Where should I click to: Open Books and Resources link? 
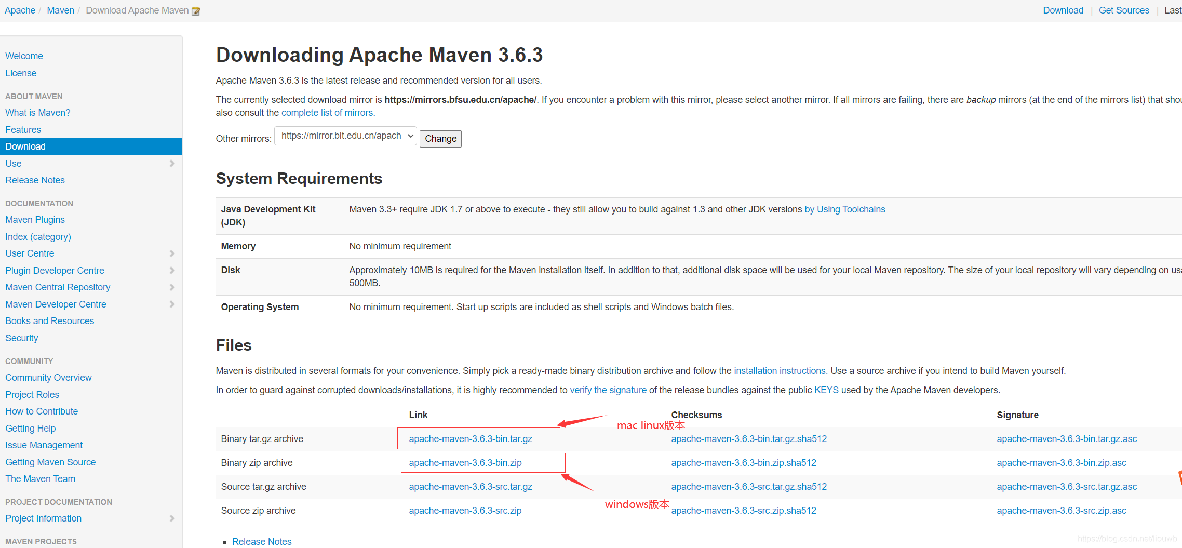click(x=50, y=321)
